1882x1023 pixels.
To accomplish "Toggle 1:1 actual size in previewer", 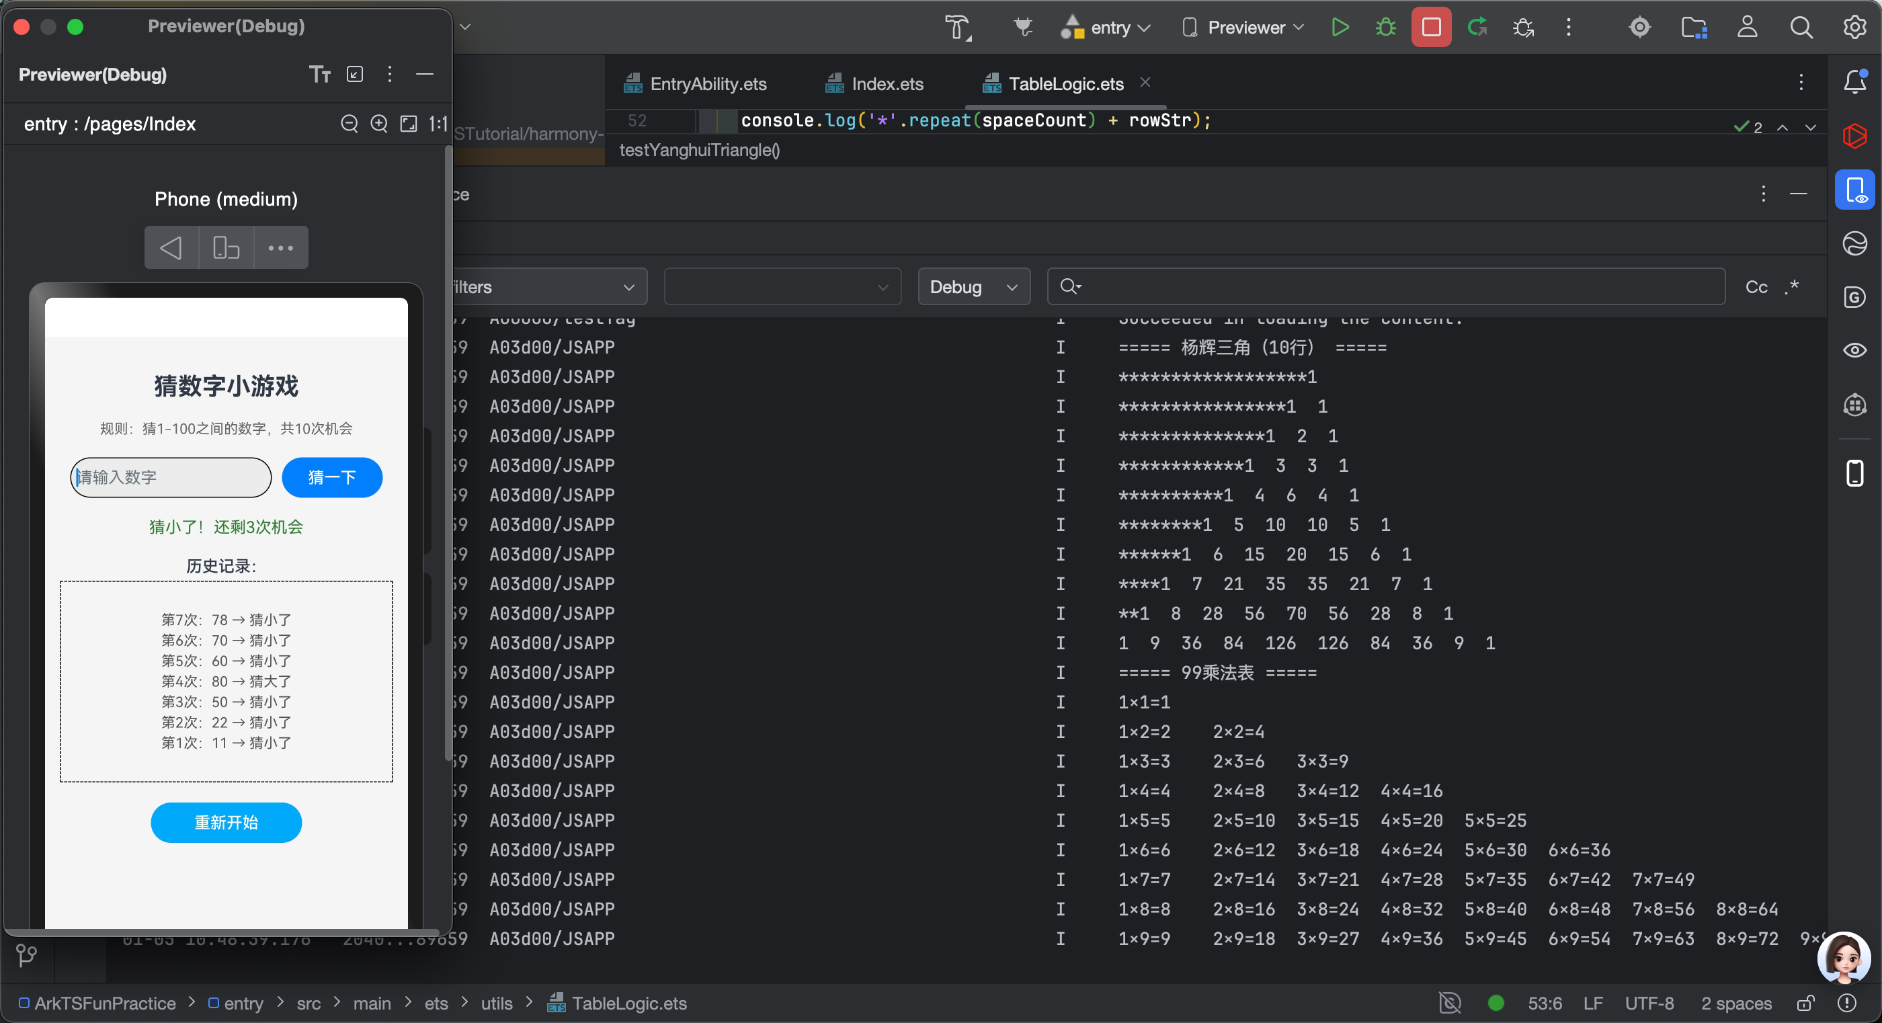I will 438,124.
